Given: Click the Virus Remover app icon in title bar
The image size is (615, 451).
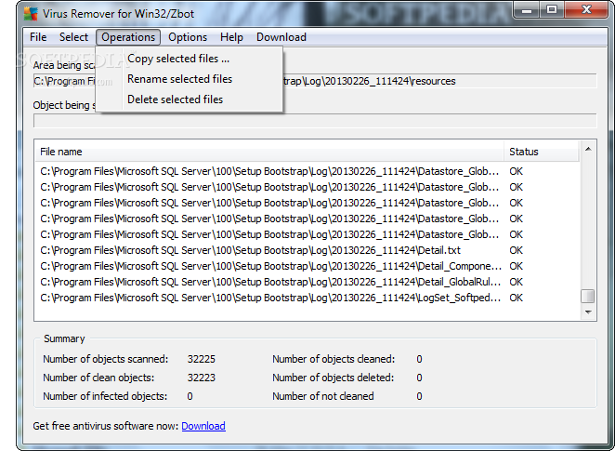Looking at the screenshot, I should 31,13.
